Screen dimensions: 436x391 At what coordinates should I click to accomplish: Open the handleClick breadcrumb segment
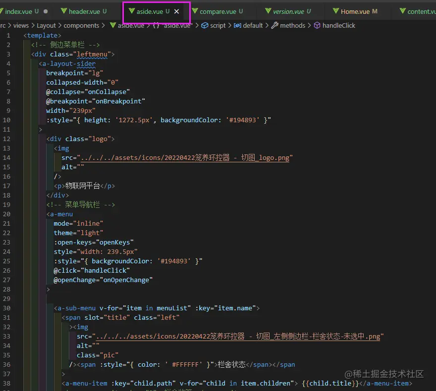click(339, 26)
